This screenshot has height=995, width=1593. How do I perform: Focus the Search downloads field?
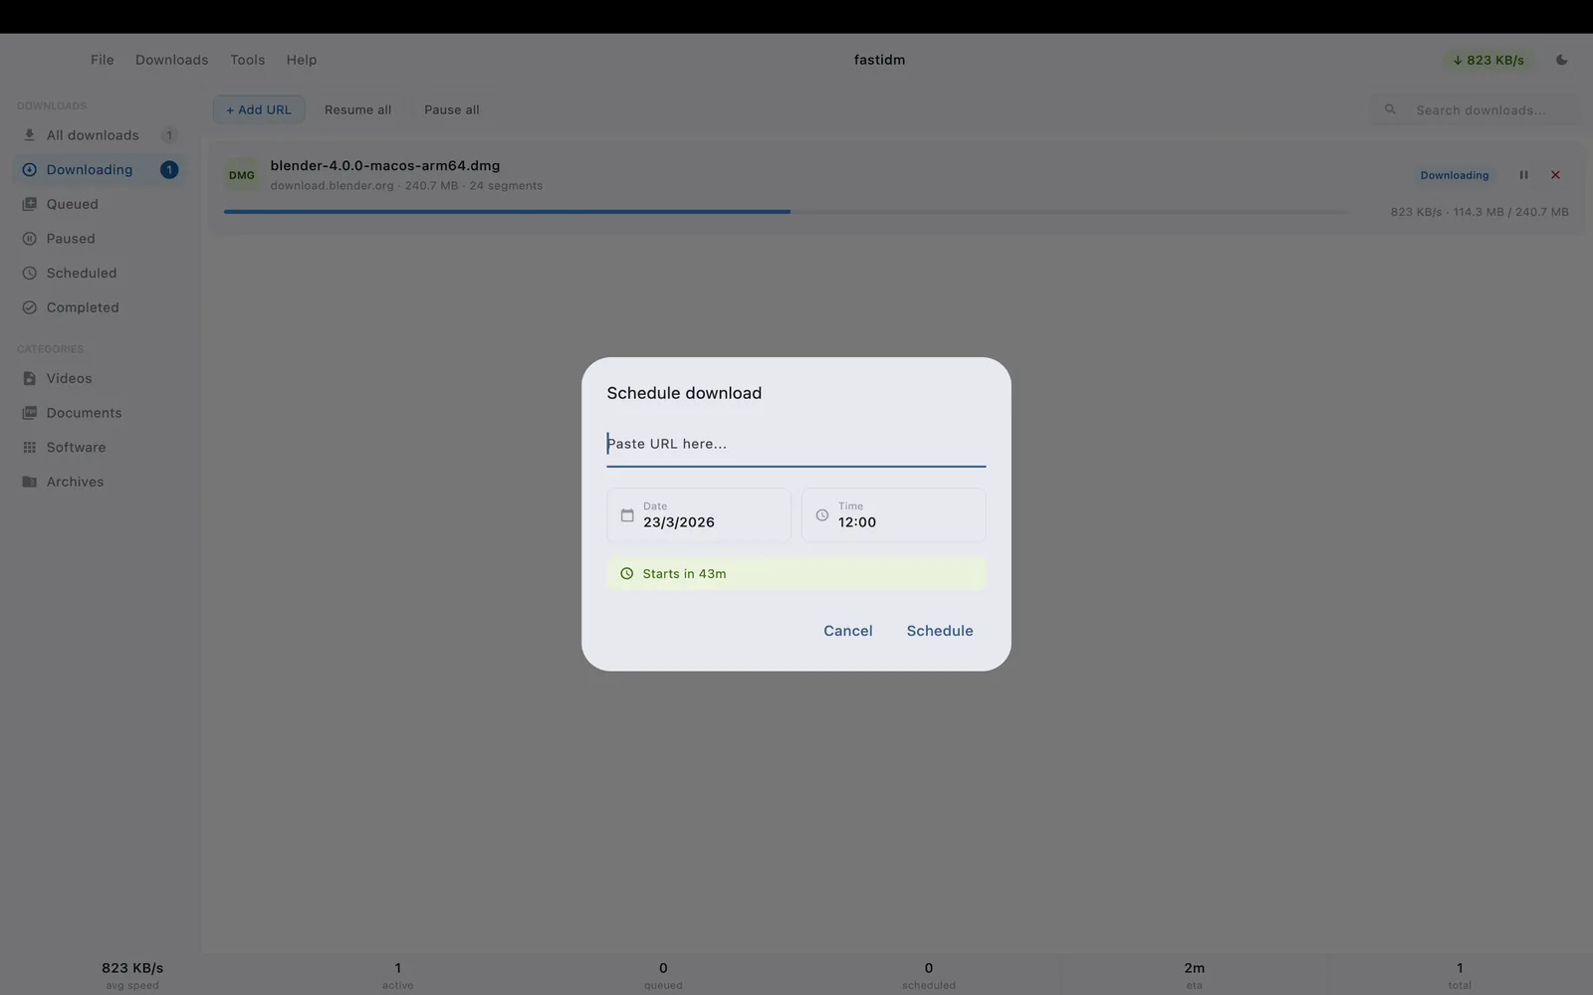[x=1475, y=109]
